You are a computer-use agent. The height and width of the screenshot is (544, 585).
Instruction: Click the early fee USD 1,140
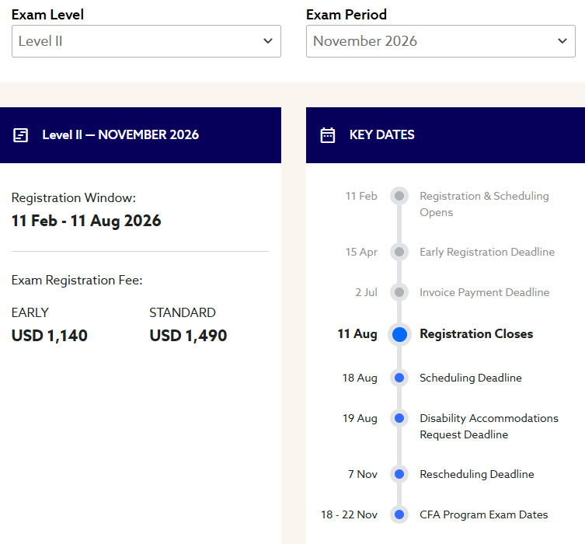49,336
